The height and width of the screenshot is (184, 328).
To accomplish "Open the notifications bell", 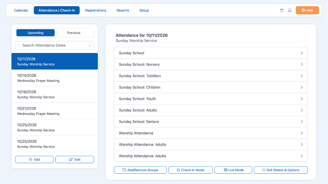I will [290, 10].
